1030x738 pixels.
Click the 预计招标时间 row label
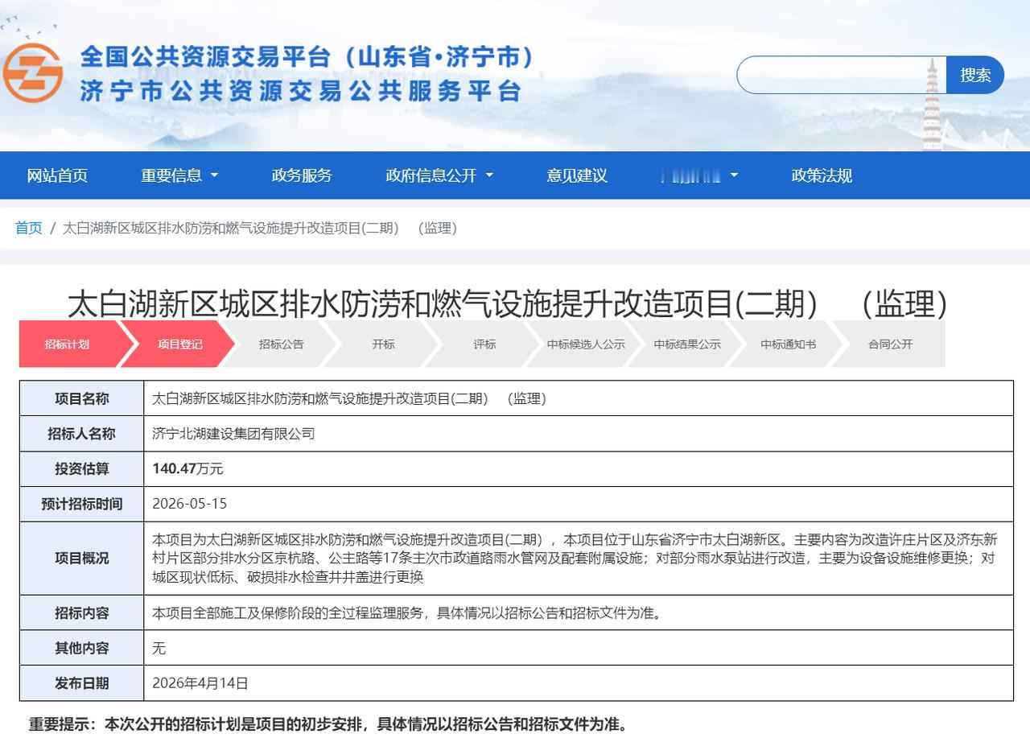[x=82, y=504]
